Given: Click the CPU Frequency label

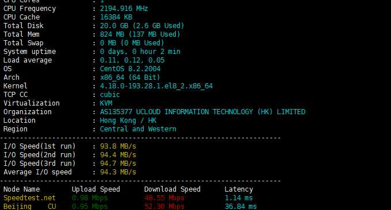Looking at the screenshot, I should (x=30, y=9).
